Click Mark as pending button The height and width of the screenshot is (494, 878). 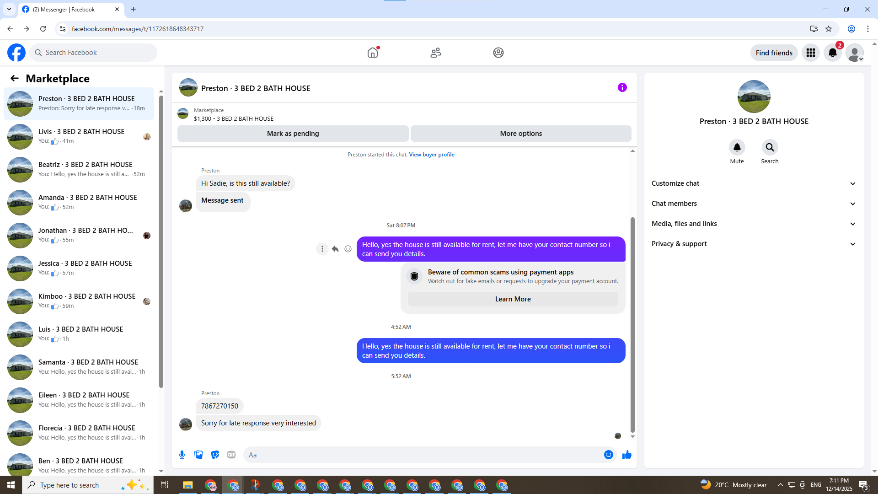pyautogui.click(x=293, y=134)
